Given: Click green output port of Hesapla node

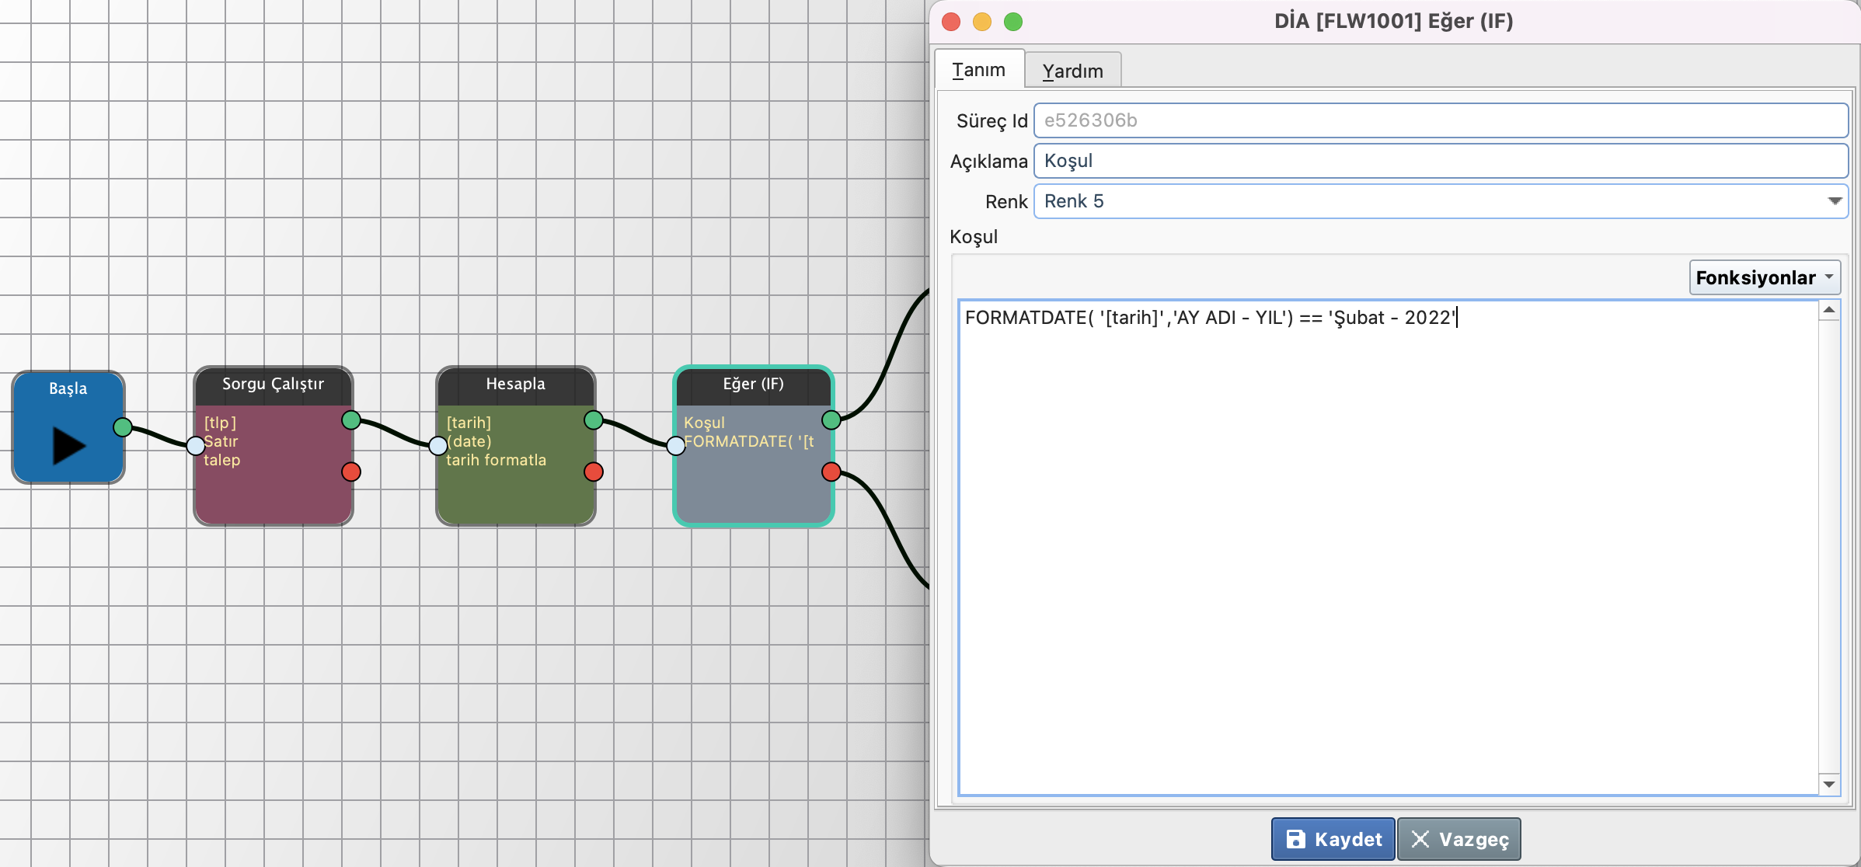Looking at the screenshot, I should click(x=594, y=420).
